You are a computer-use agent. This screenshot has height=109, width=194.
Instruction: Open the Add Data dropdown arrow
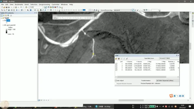click(x=28, y=7)
